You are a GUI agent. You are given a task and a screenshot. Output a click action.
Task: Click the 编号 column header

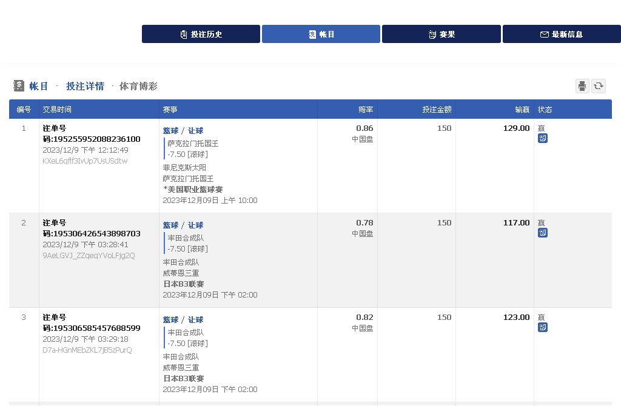[x=24, y=110]
